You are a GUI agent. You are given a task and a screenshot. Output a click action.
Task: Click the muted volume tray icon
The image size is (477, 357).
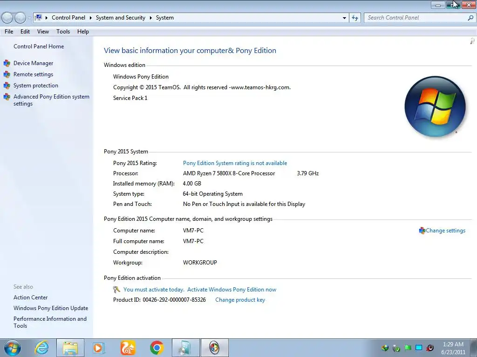pyautogui.click(x=430, y=348)
